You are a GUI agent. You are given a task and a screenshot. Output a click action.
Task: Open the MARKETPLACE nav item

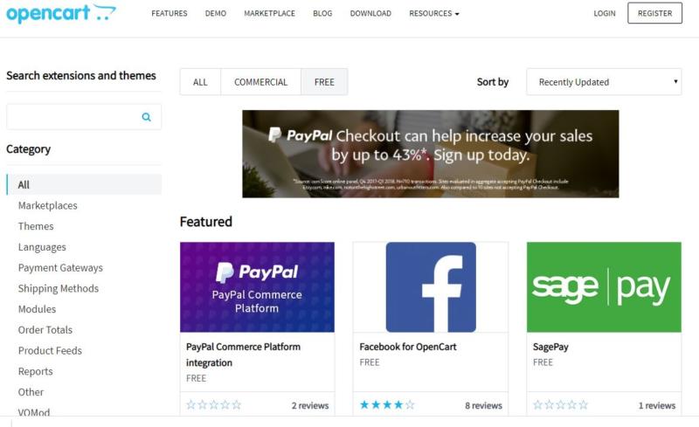(x=269, y=14)
